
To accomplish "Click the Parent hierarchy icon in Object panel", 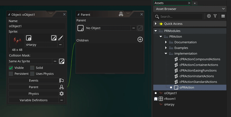I will [x=61, y=87].
